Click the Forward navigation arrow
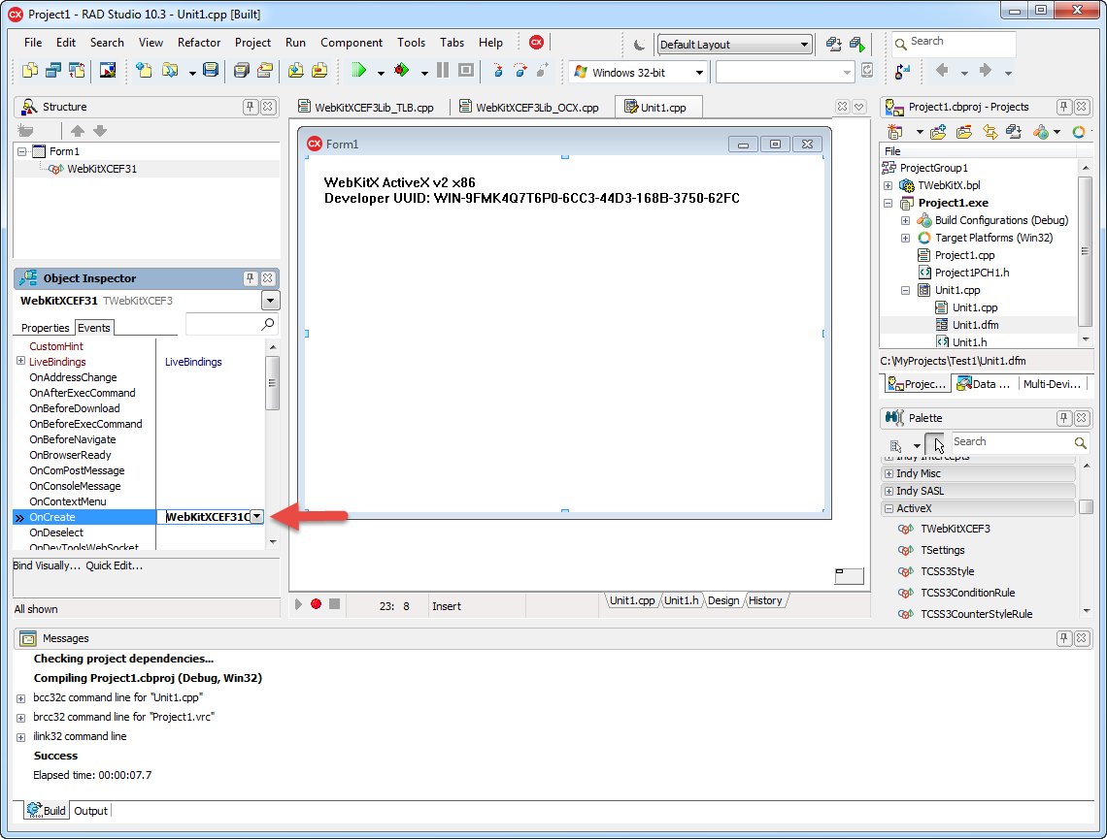The image size is (1107, 839). pyautogui.click(x=986, y=70)
